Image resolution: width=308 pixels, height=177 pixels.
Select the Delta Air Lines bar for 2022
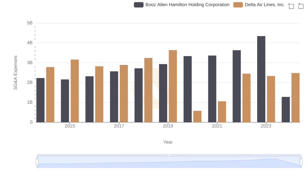(x=246, y=98)
